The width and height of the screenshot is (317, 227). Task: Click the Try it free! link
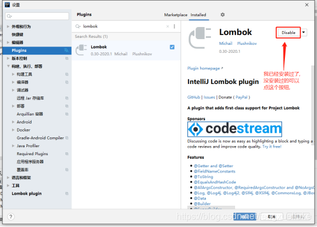pyautogui.click(x=272, y=147)
